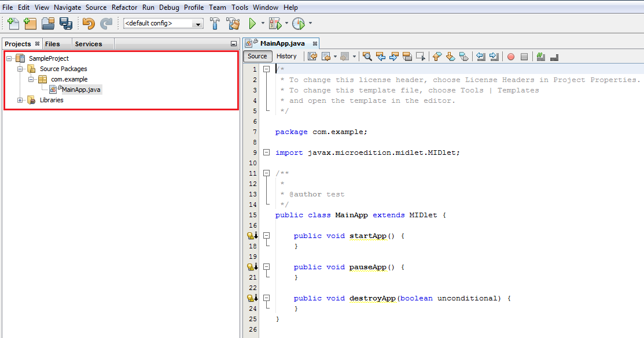Start macro recording with red circle
644x338 pixels.
tap(511, 57)
